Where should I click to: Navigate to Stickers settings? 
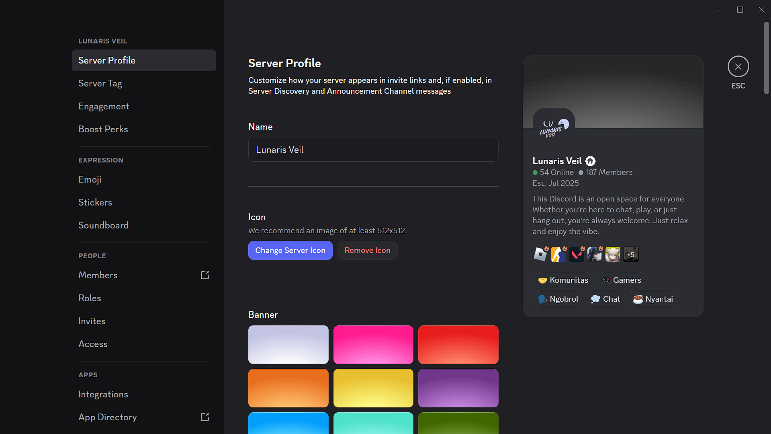[144, 202]
